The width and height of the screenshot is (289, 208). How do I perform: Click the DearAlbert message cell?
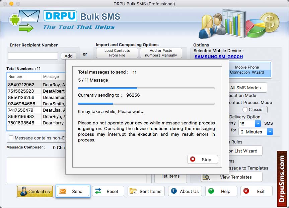[54, 91]
